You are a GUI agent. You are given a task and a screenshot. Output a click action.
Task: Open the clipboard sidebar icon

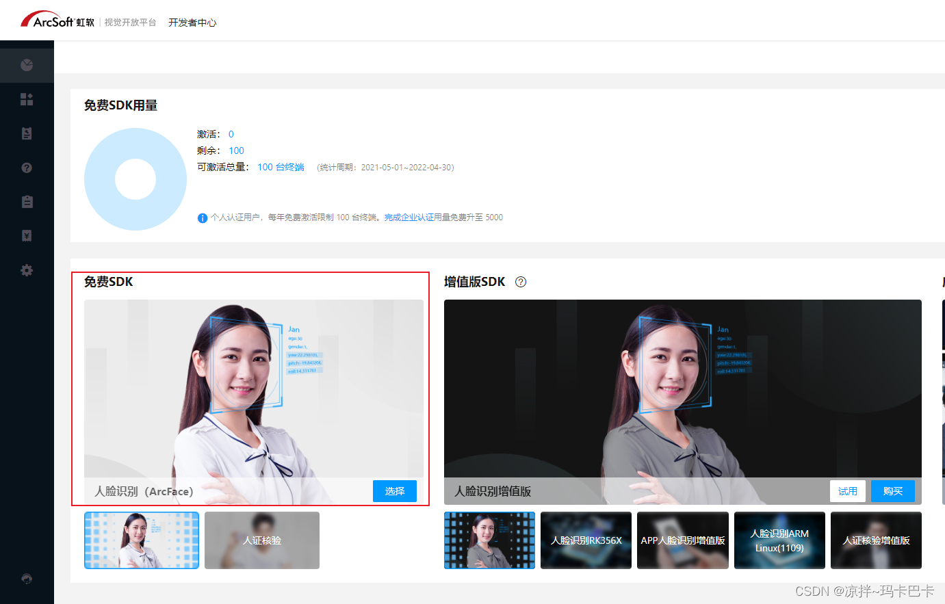coord(27,202)
